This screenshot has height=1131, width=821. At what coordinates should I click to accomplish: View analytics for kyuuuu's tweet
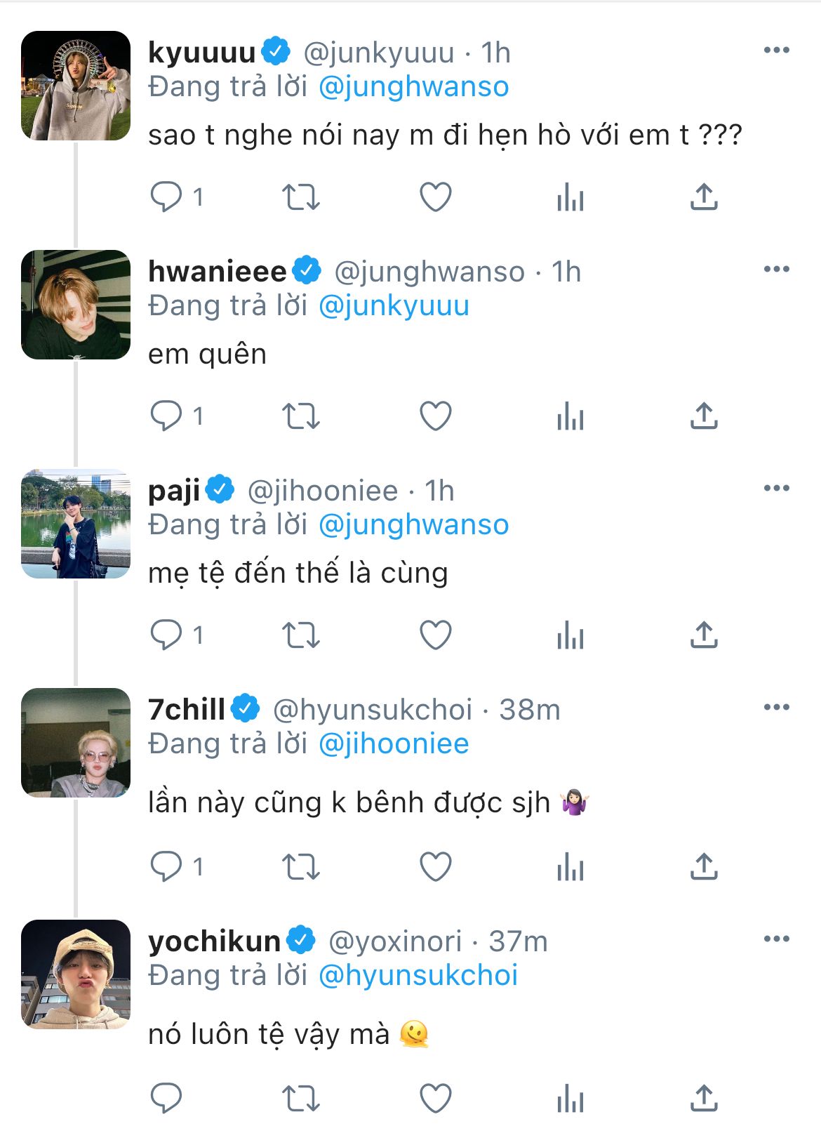570,197
